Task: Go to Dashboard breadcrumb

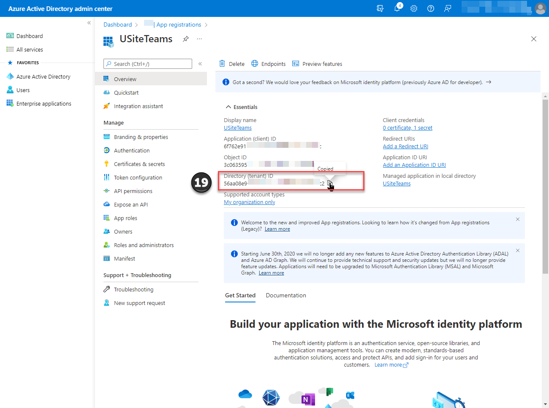Action: 118,24
